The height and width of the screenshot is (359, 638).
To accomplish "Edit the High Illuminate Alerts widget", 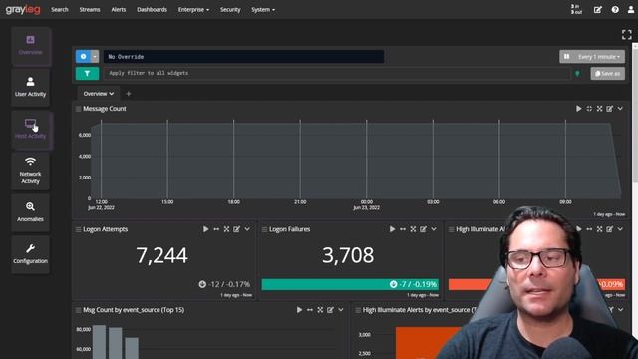I will coord(609,229).
